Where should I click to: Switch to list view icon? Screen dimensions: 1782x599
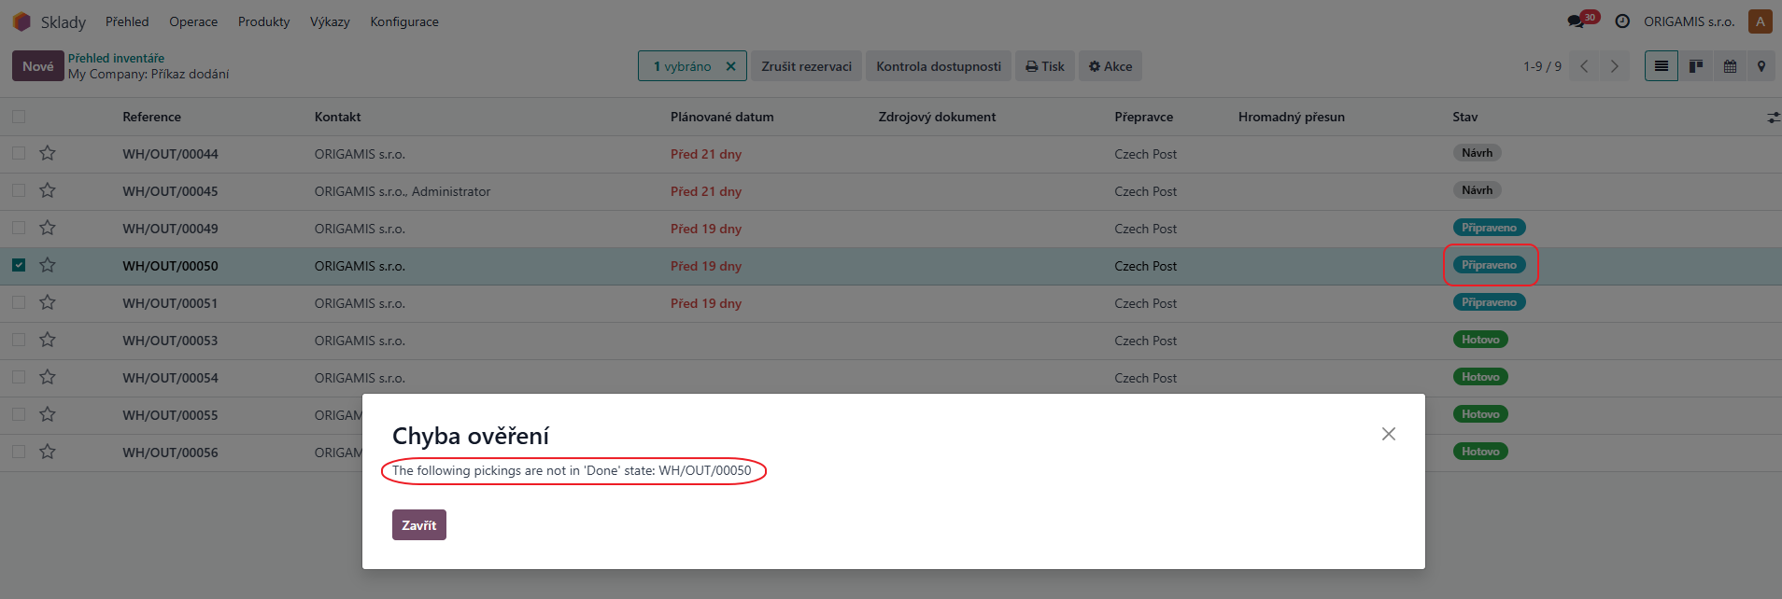point(1662,66)
